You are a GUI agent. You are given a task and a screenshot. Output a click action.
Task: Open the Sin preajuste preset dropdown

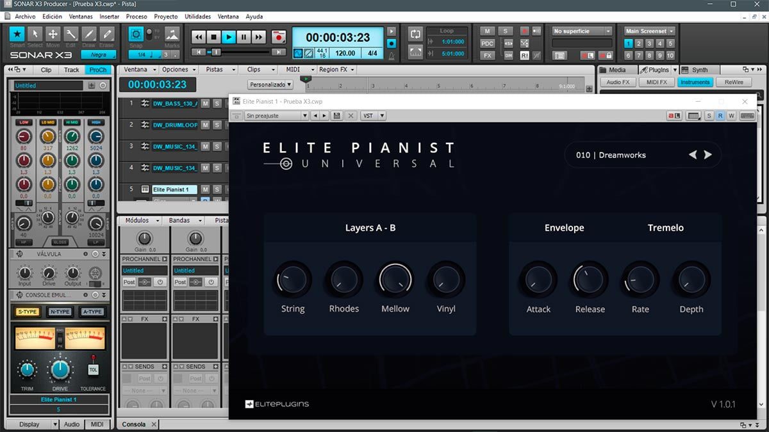[276, 116]
